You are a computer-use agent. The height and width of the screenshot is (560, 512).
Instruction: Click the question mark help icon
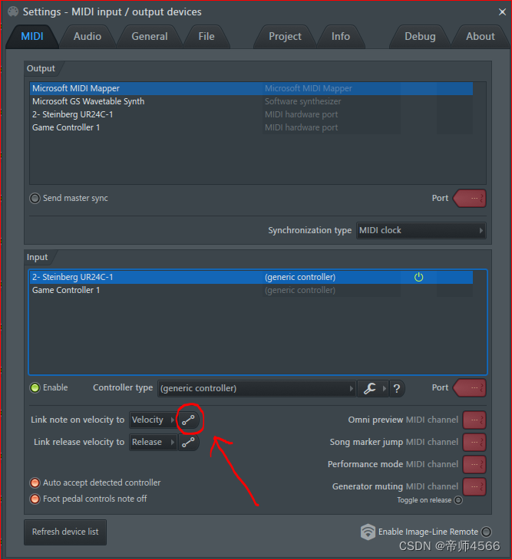[397, 388]
